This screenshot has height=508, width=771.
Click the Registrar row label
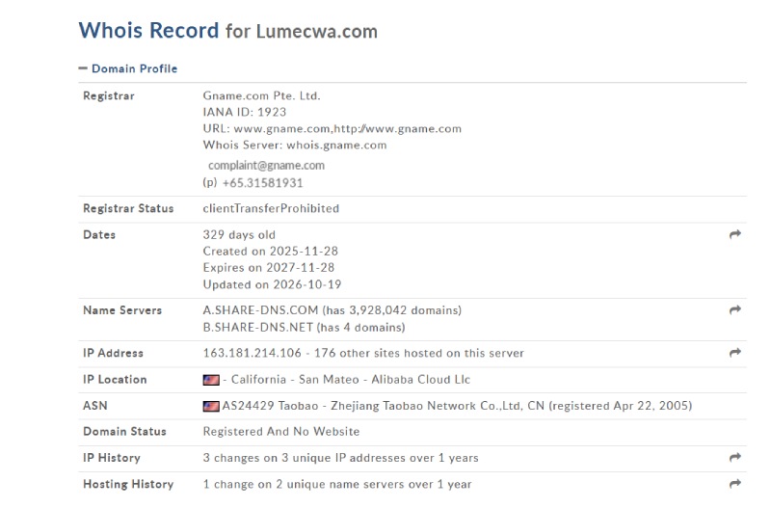click(109, 95)
